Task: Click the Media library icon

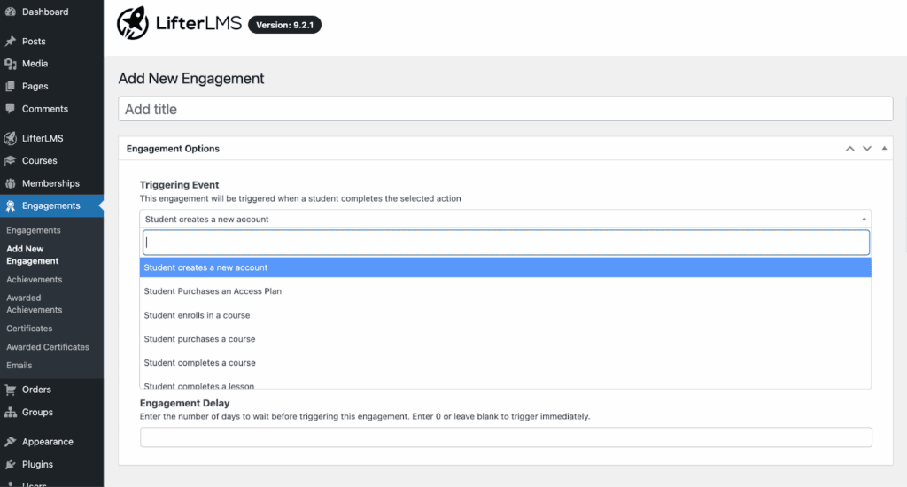Action: click(x=10, y=64)
